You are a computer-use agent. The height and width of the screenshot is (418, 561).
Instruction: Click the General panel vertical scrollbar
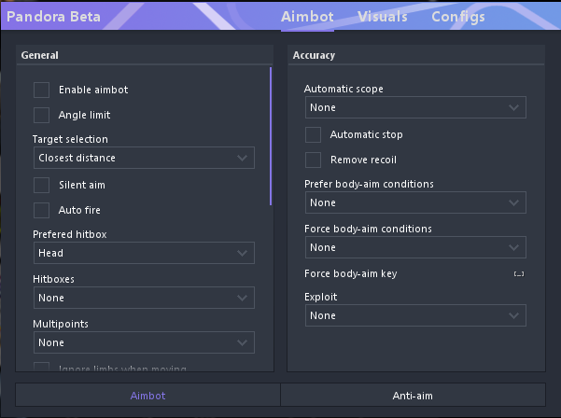pyautogui.click(x=271, y=136)
